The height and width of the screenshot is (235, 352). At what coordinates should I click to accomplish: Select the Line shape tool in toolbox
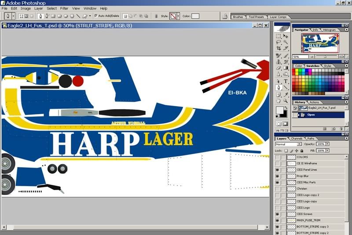pos(286,88)
